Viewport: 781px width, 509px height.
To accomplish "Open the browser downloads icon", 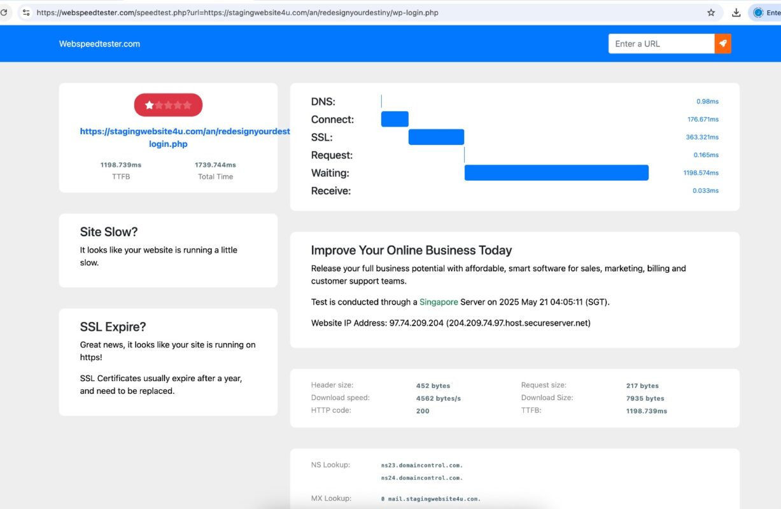I will 736,13.
